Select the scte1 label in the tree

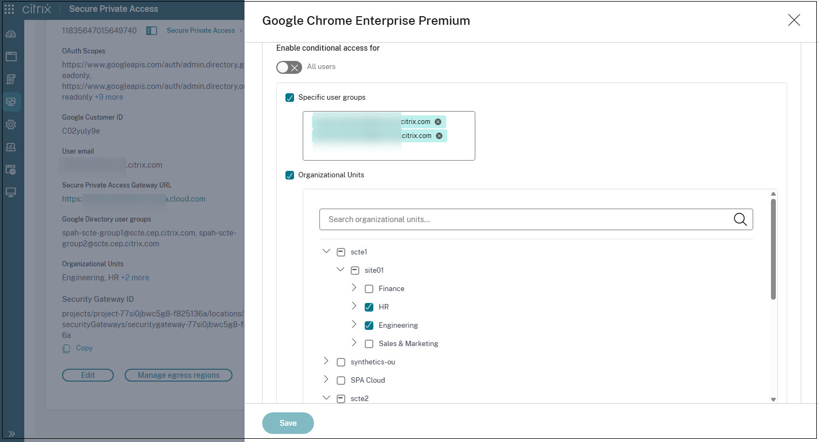(x=359, y=252)
